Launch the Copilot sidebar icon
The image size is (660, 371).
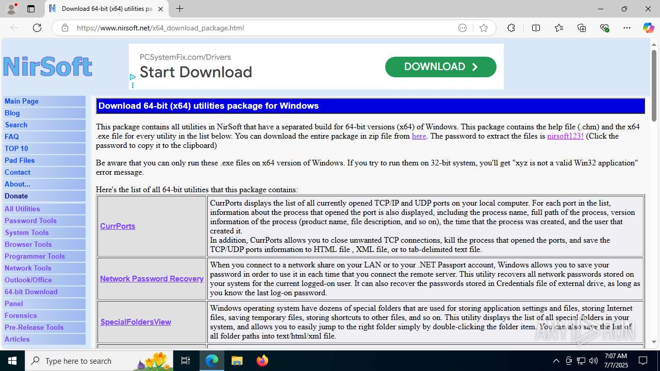[x=648, y=28]
